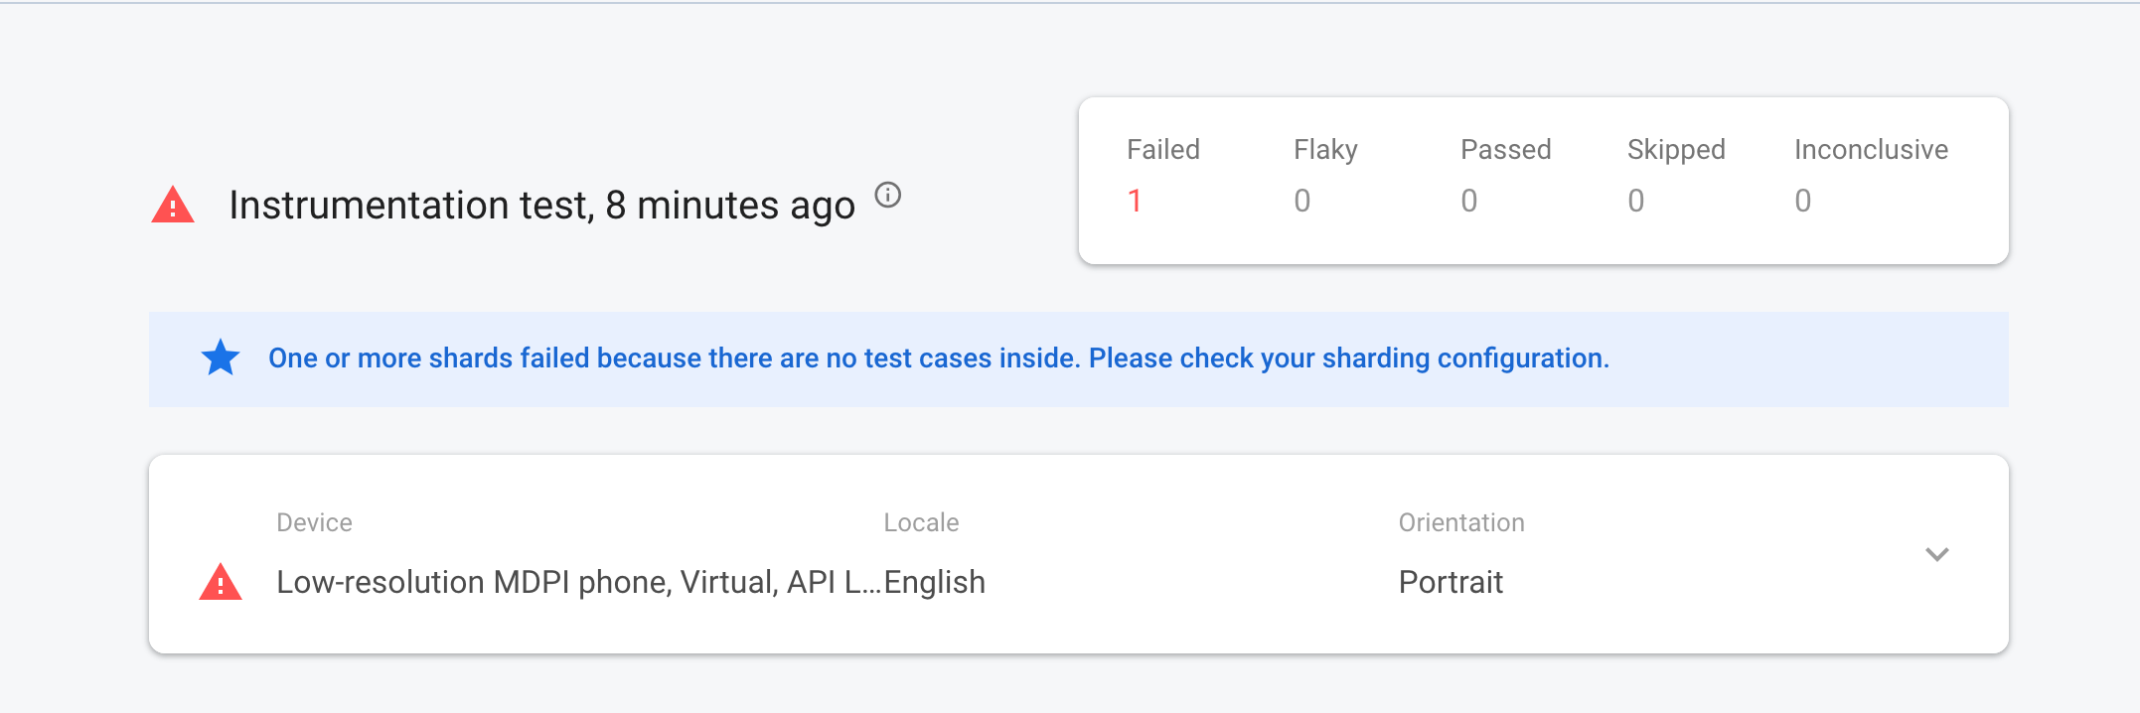Expand the device row with the chevron arrow

click(x=1936, y=554)
